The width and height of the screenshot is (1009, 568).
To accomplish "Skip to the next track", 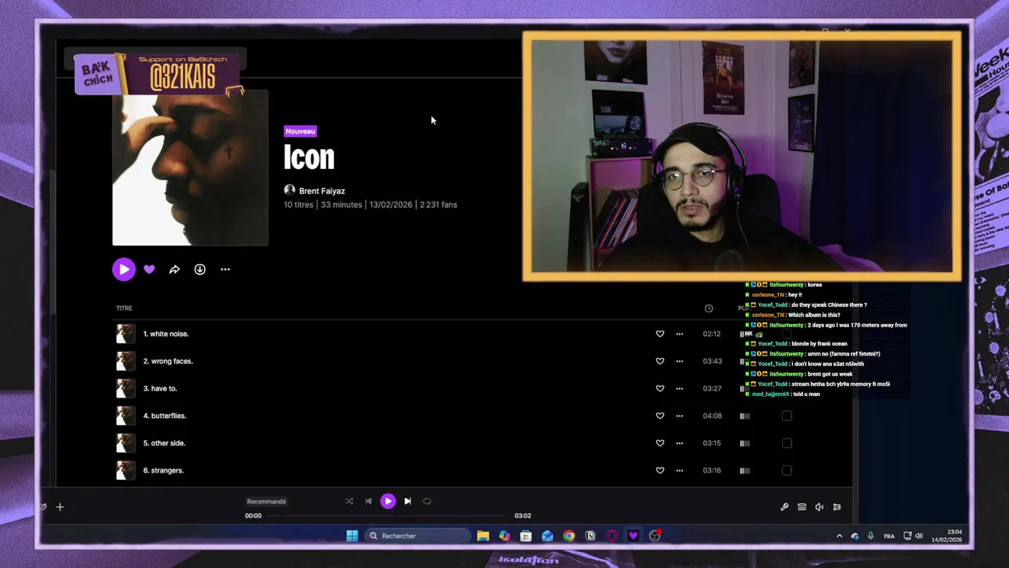I will point(408,501).
